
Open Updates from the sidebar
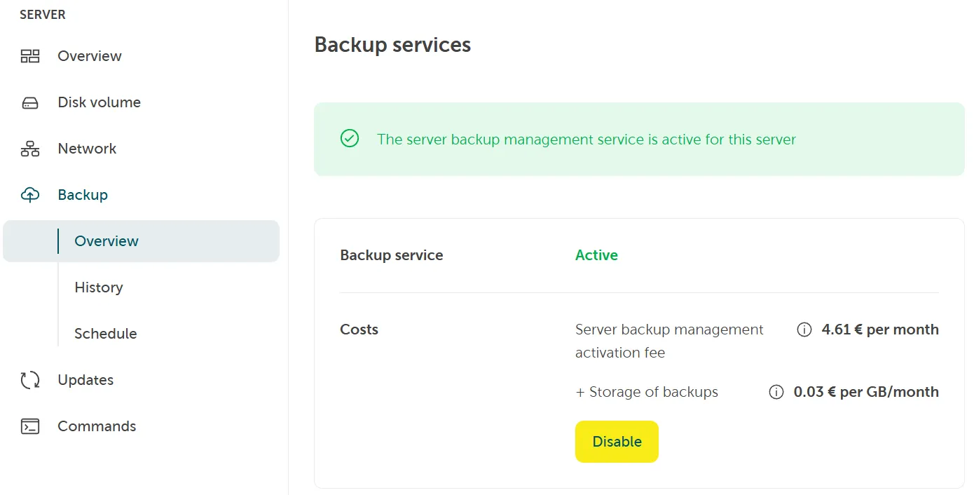(85, 380)
